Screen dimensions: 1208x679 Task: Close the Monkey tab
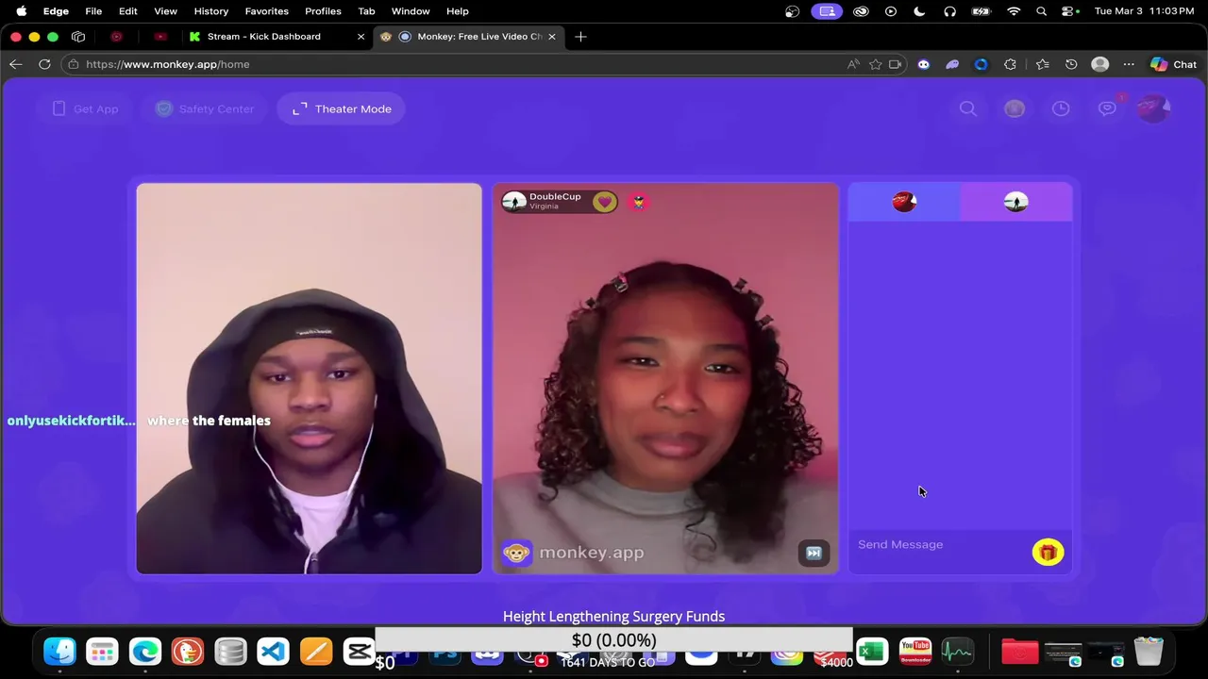(x=552, y=36)
